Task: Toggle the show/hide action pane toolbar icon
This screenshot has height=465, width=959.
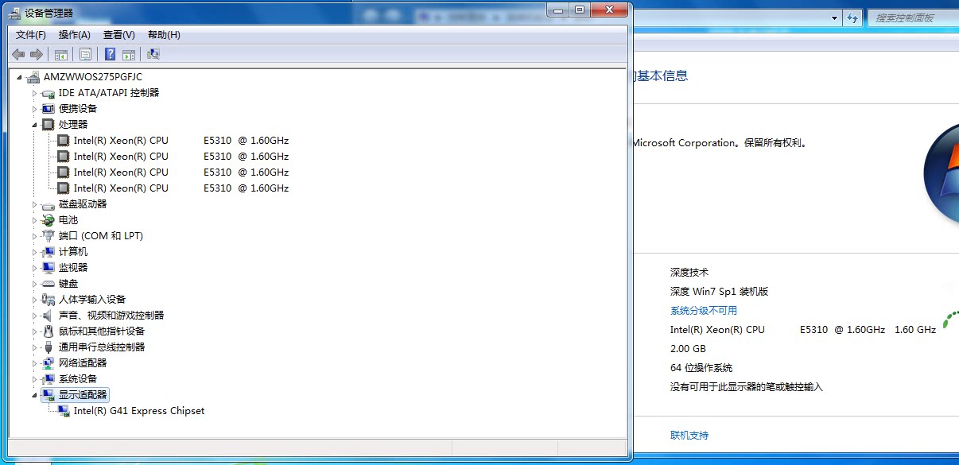Action: 129,54
